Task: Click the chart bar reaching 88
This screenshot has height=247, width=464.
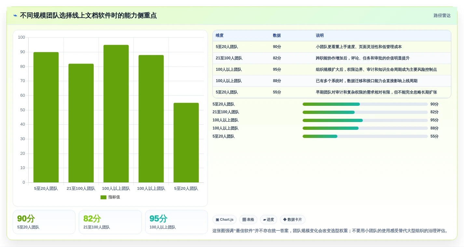Action: click(151, 119)
